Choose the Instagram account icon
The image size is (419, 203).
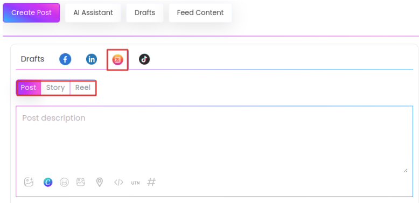117,60
